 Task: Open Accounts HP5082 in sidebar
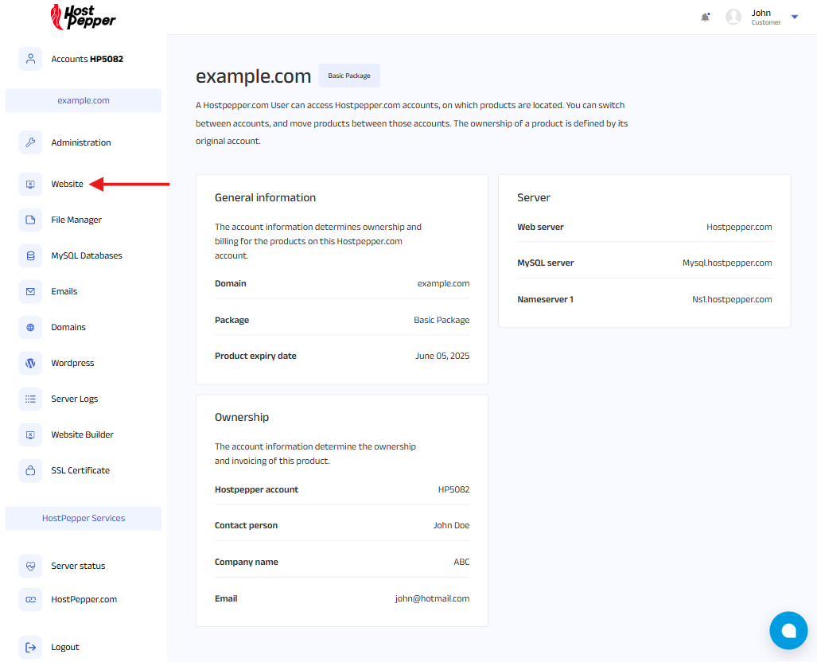[x=87, y=59]
